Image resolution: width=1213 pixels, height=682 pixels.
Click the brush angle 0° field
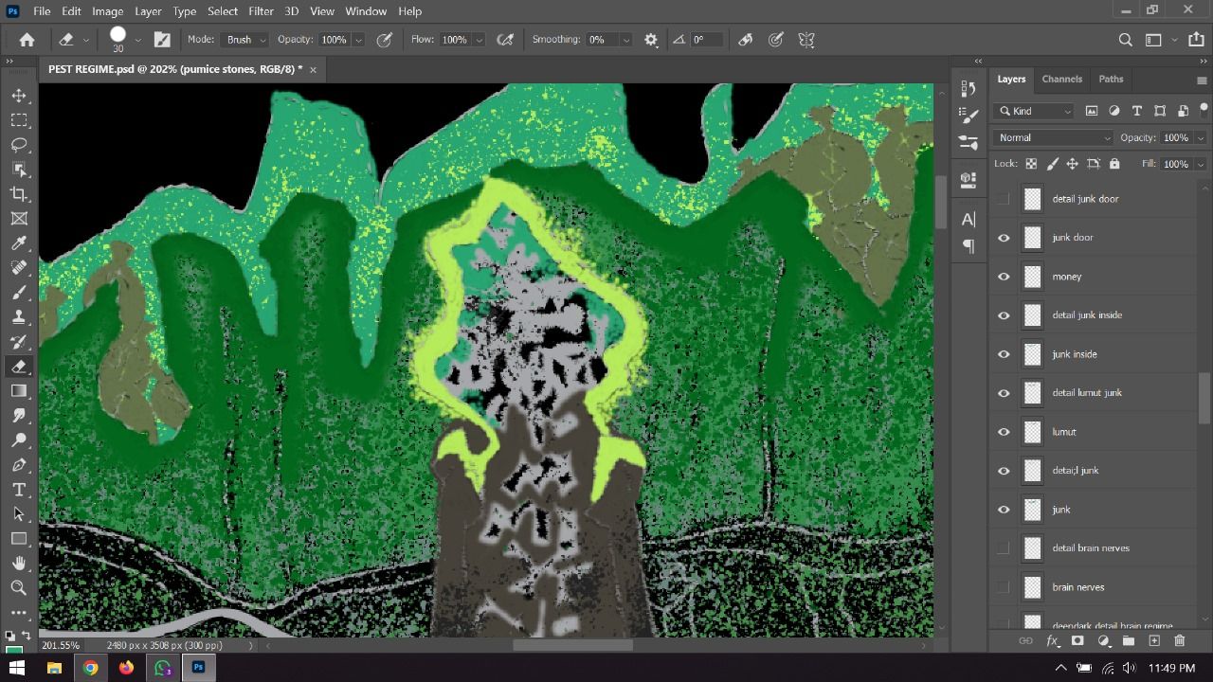click(x=706, y=40)
